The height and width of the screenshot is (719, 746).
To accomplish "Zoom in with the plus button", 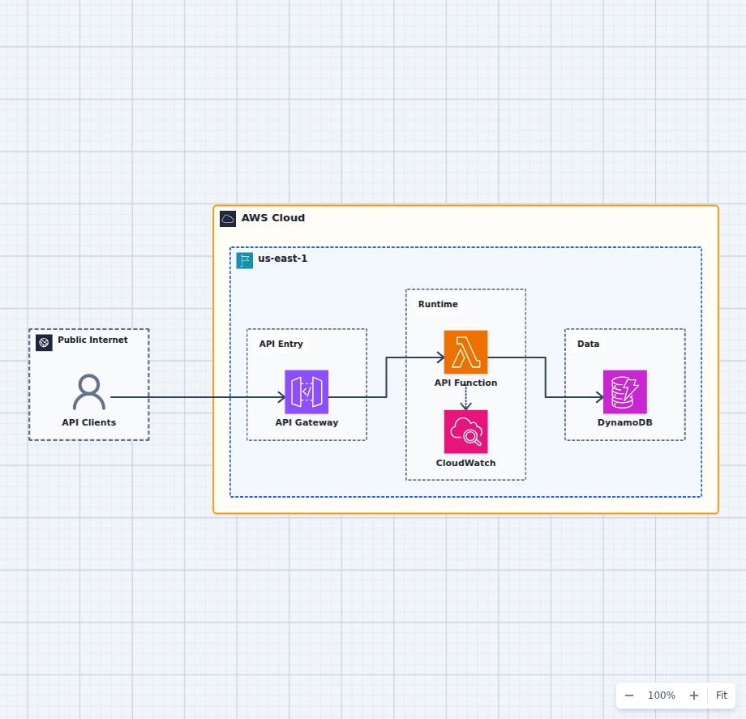I will click(694, 695).
